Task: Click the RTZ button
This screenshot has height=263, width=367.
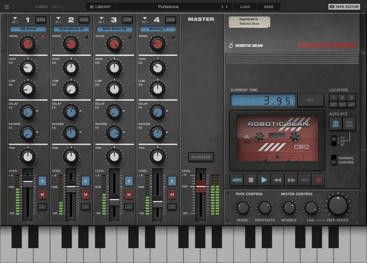Action: pyautogui.click(x=311, y=100)
